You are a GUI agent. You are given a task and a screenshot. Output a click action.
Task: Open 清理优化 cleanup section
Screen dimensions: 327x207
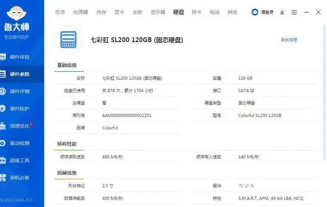[19, 126]
